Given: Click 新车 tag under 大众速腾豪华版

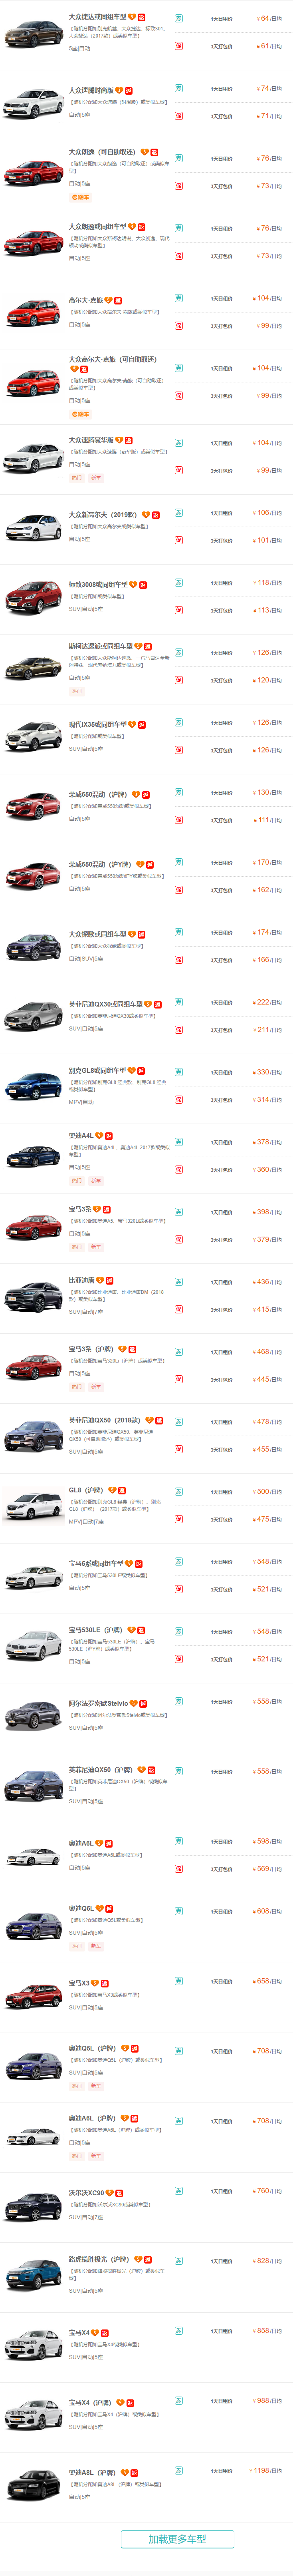Looking at the screenshot, I should click(96, 478).
